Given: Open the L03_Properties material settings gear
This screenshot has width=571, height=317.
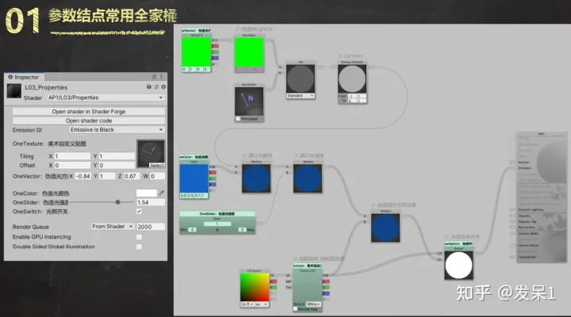Looking at the screenshot, I should [x=163, y=86].
